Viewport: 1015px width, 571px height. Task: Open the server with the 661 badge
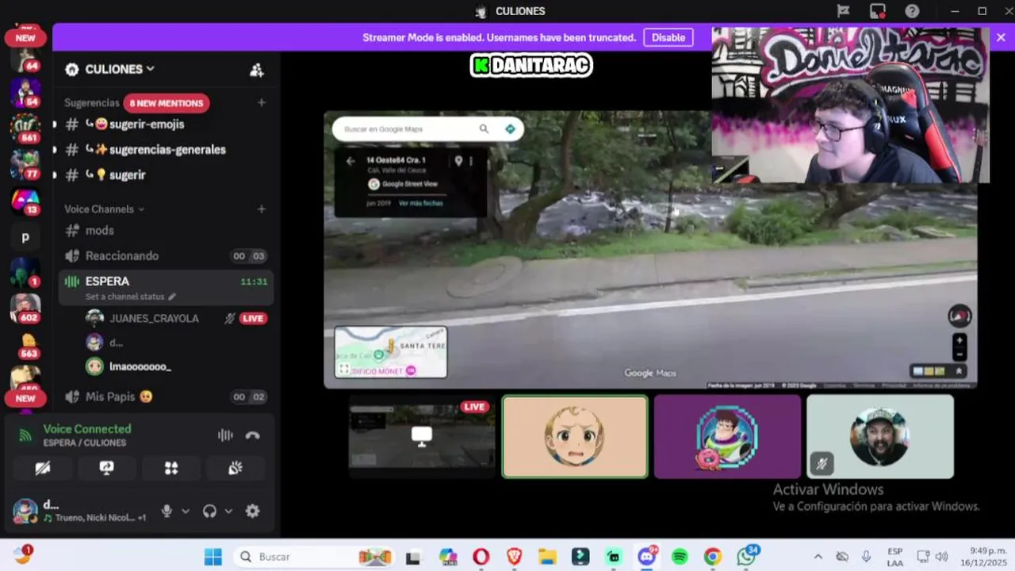pyautogui.click(x=25, y=128)
